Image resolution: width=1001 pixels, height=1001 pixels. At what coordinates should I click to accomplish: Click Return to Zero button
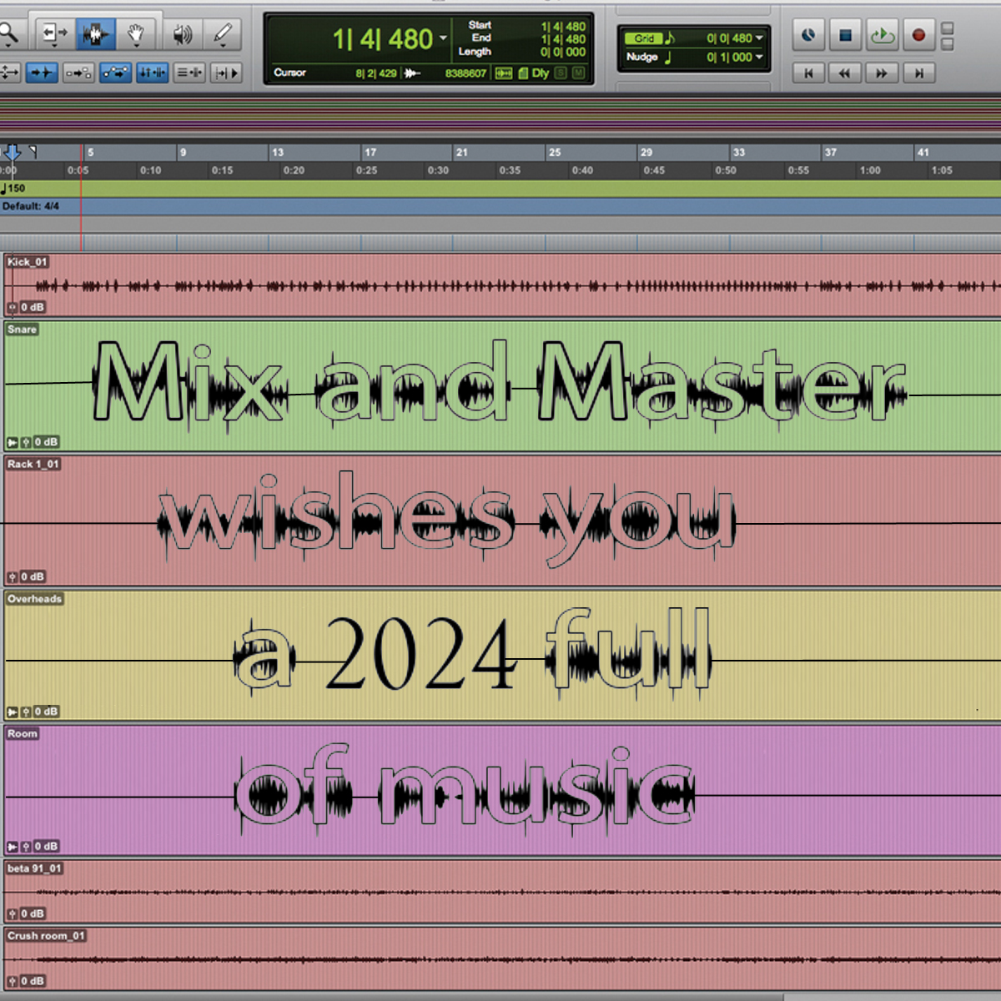808,73
